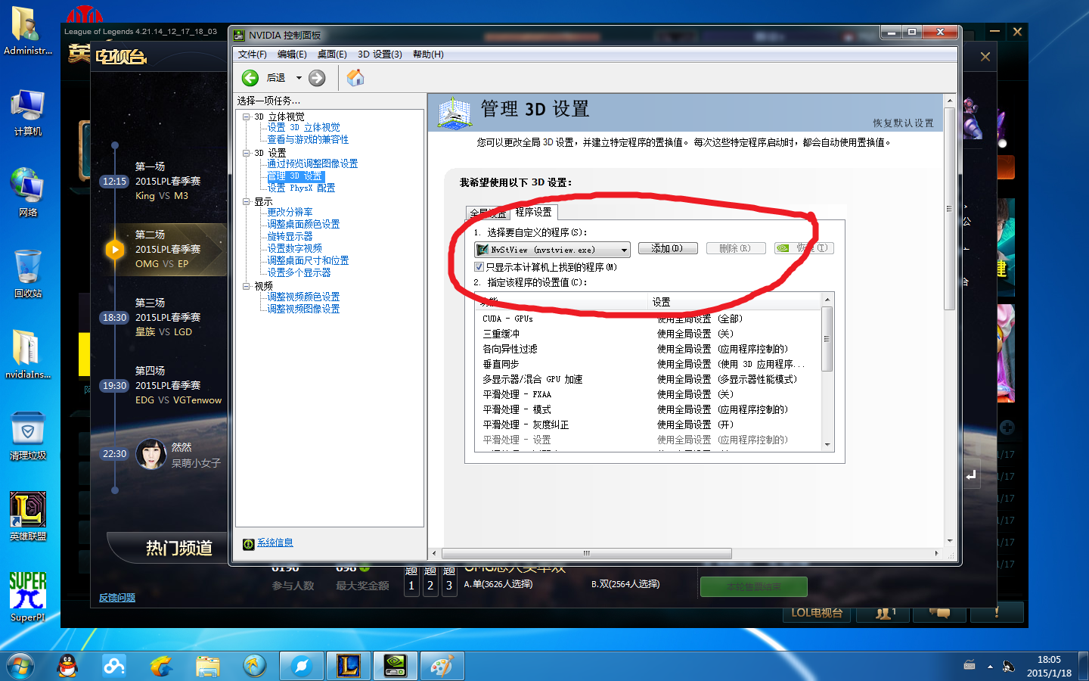This screenshot has height=681, width=1089.
Task: Select the 计算机 desktop icon
Action: coord(28,113)
